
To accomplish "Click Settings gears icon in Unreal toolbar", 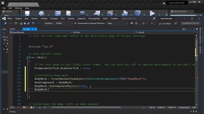I will [x=82, y=13].
